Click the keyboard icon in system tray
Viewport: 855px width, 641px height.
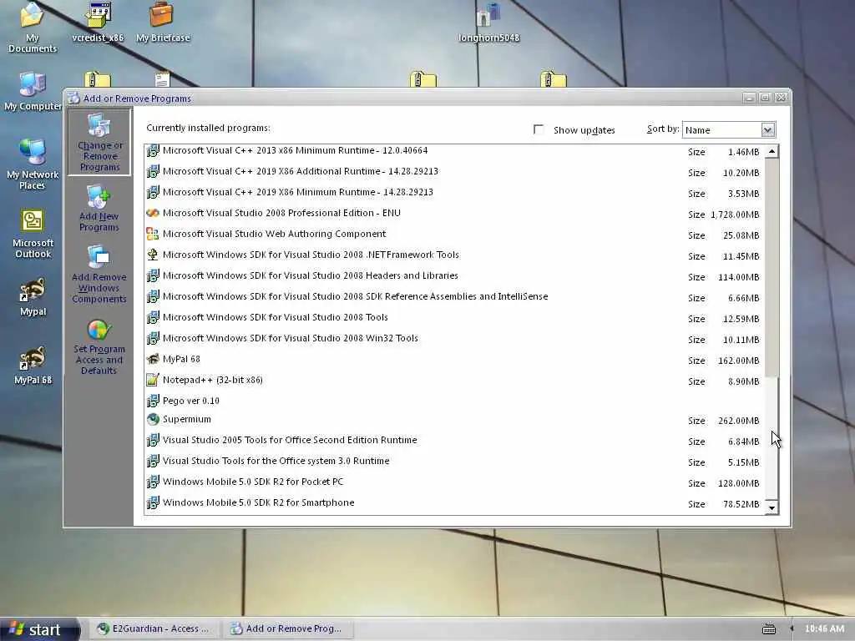(769, 629)
